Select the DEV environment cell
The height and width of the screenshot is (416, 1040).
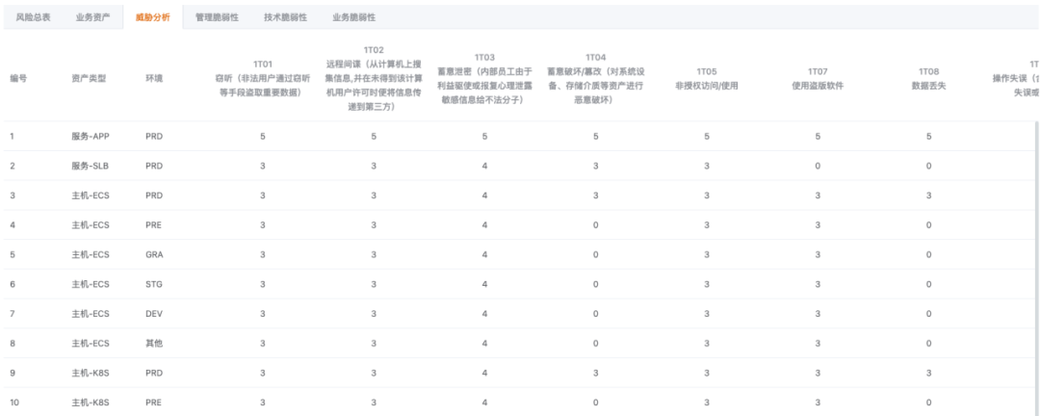tap(154, 314)
